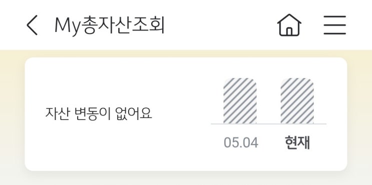Tap the 자산 변동이 없어요 message
372x185 pixels.
99,113
